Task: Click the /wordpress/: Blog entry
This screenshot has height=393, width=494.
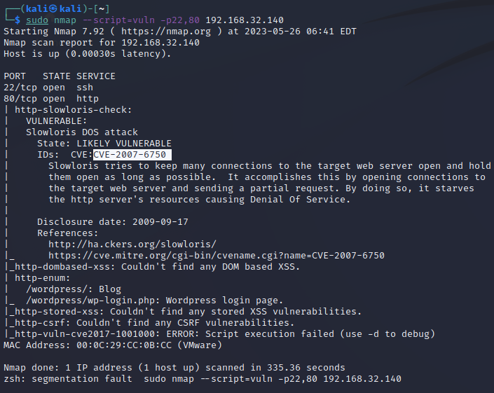Action: [73, 289]
